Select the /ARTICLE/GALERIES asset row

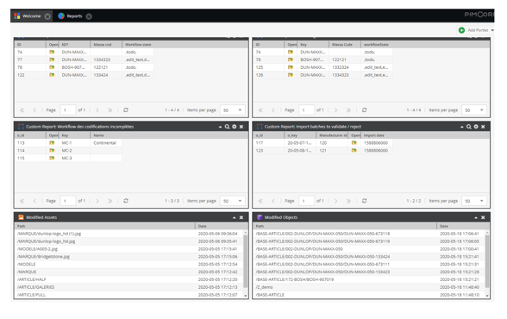(129, 287)
